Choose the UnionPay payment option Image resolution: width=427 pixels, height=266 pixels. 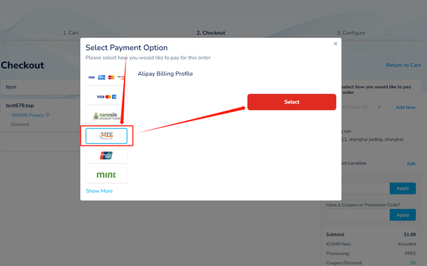(x=106, y=155)
